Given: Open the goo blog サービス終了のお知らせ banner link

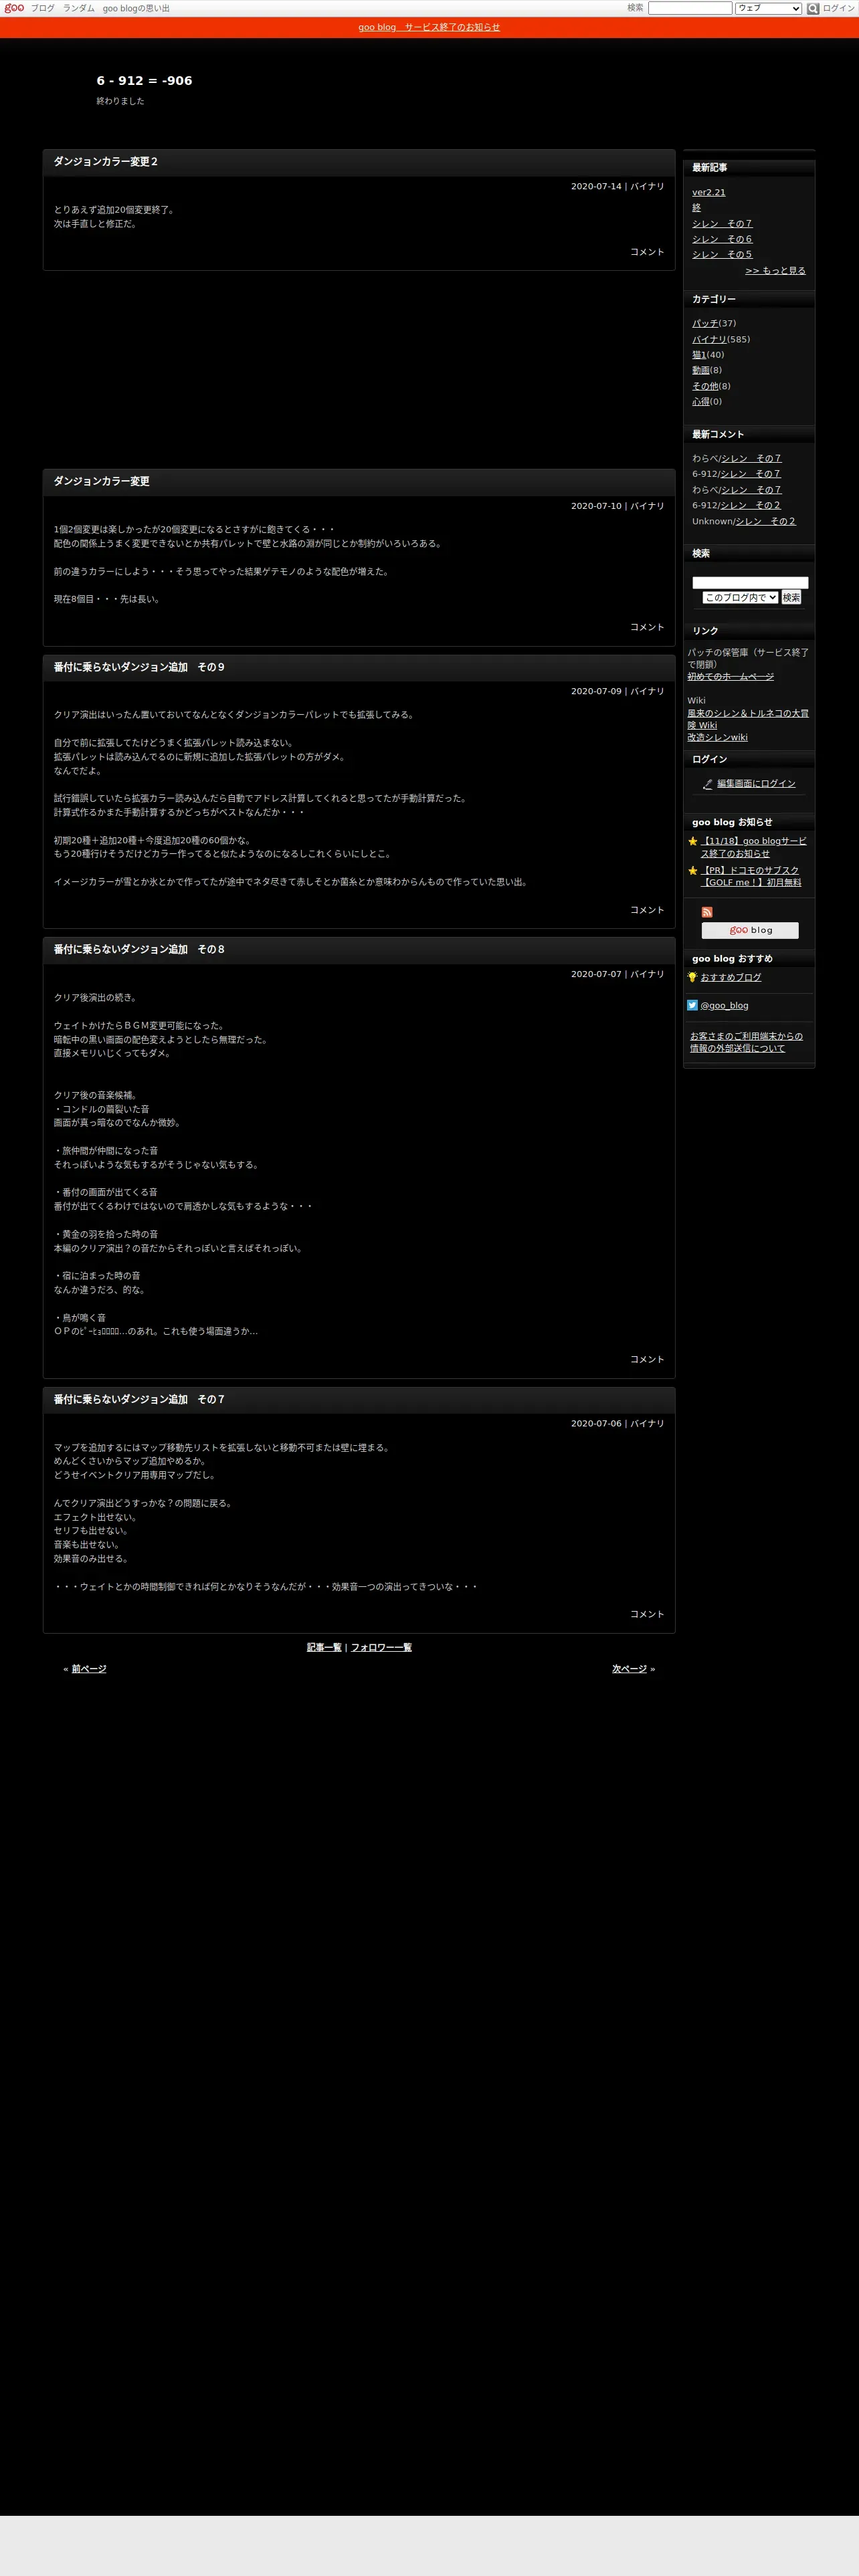Looking at the screenshot, I should pos(429,27).
